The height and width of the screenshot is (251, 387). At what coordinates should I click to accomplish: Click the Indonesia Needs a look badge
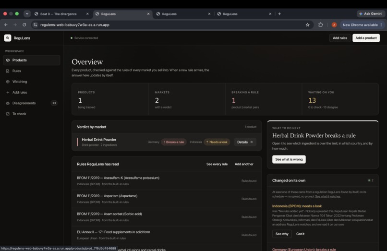click(x=217, y=142)
